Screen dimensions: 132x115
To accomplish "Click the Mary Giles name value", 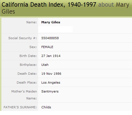I will (x=51, y=22).
